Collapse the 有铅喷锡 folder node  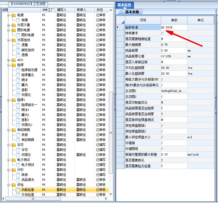(8, 130)
